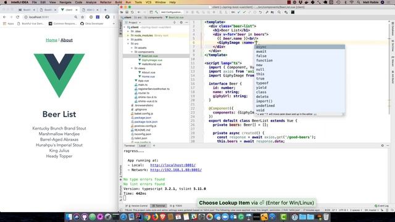395x222 pixels.
Task: Collapse the client root folder
Action: coord(125,27)
